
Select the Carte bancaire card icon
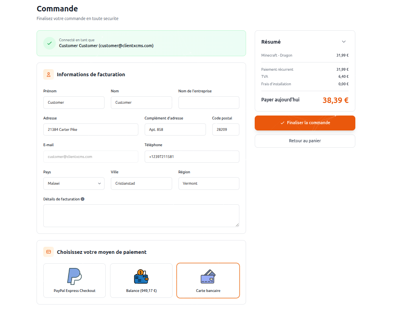point(208,277)
